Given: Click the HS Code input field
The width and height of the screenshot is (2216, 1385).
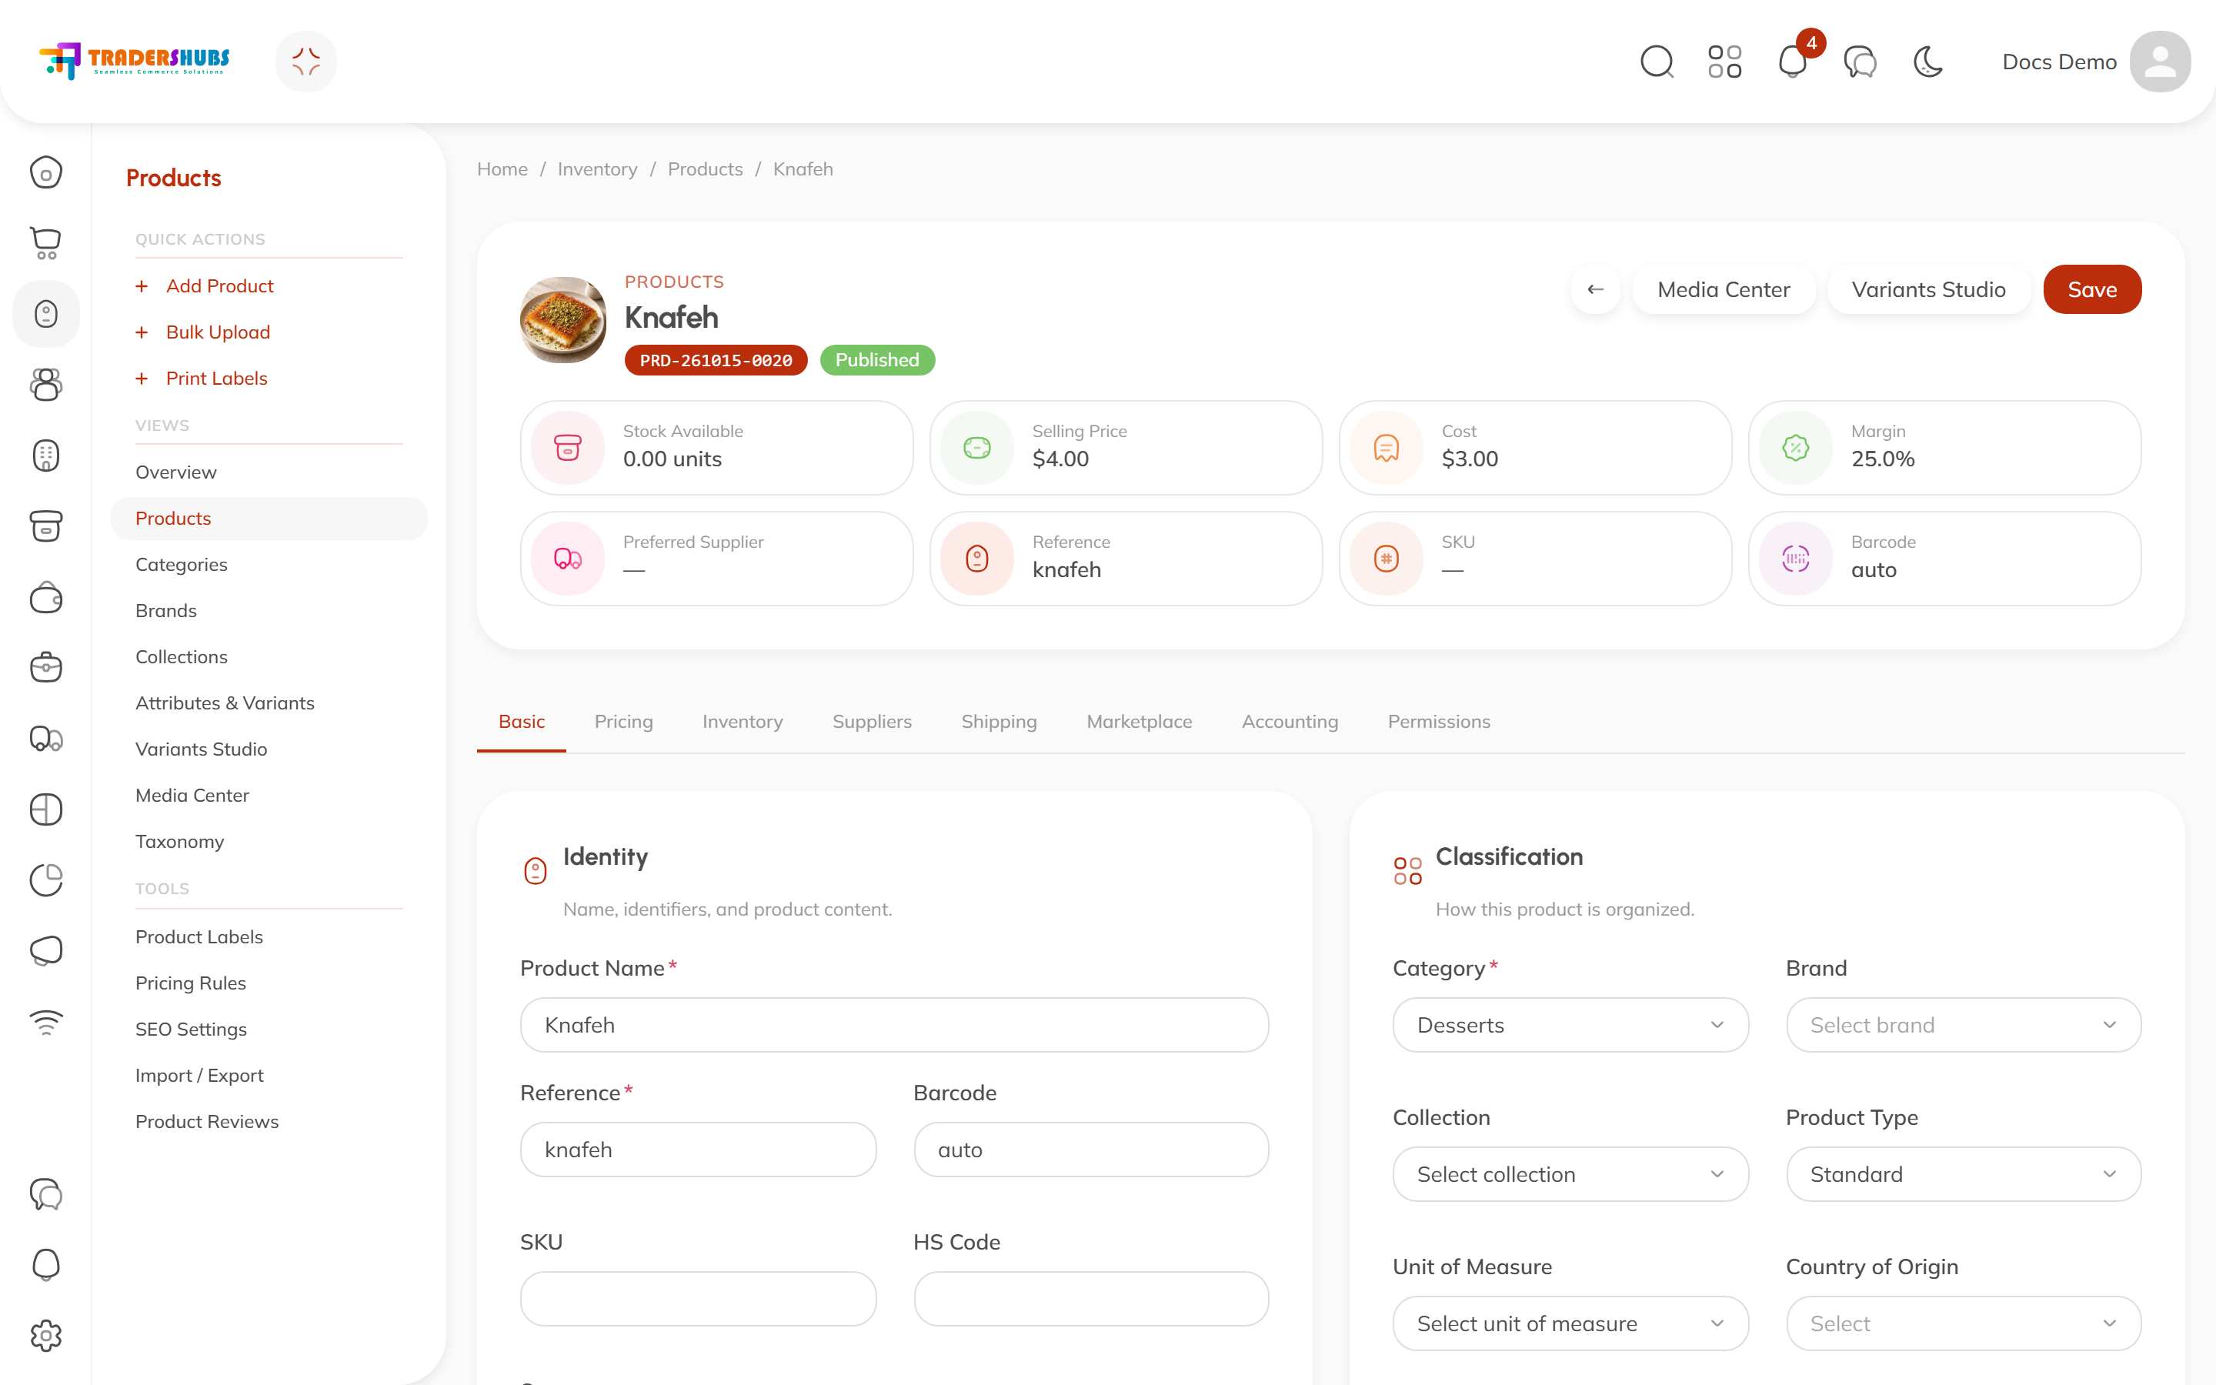Looking at the screenshot, I should (1090, 1299).
